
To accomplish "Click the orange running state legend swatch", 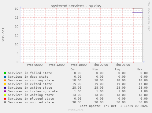I will [5, 80].
